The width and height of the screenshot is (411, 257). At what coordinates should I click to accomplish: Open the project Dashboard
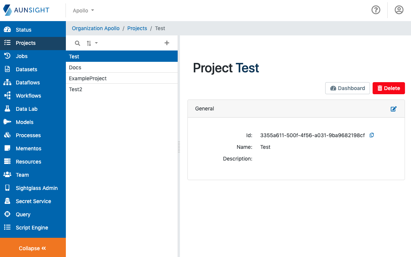347,88
